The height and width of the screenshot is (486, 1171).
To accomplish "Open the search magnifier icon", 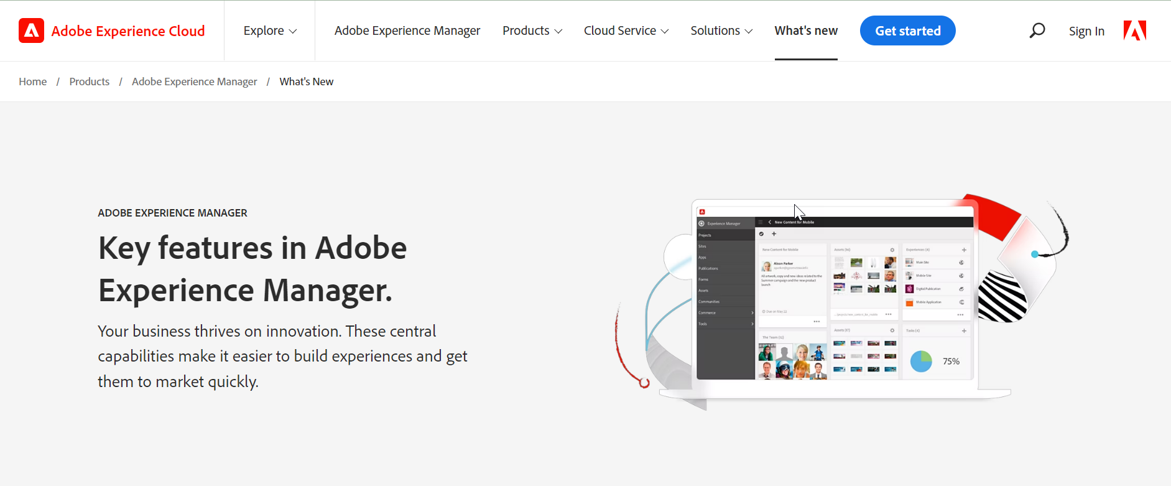I will point(1037,30).
